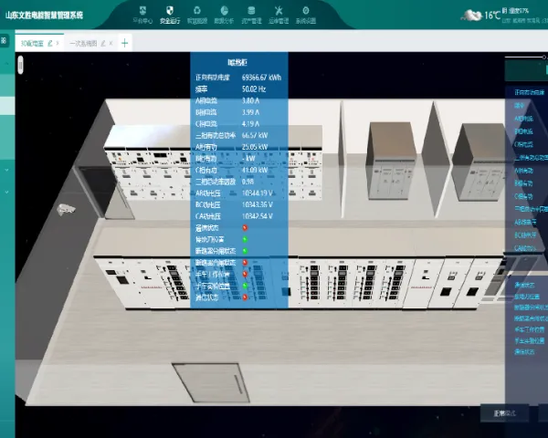Click the green indicator for 断路器分闸状态

pos(245,251)
